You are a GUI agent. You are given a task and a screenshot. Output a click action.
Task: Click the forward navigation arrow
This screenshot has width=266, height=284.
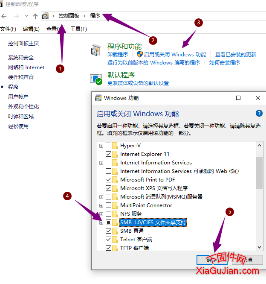(x=17, y=16)
